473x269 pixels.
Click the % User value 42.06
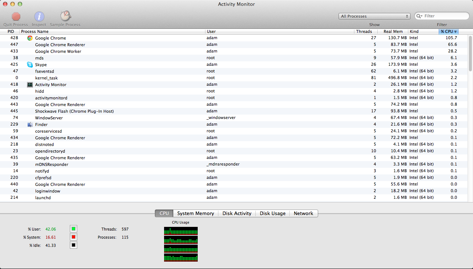point(51,229)
